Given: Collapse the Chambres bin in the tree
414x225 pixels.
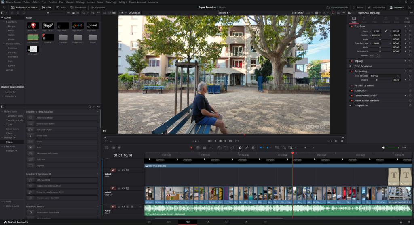Looking at the screenshot, I should click(4, 22).
